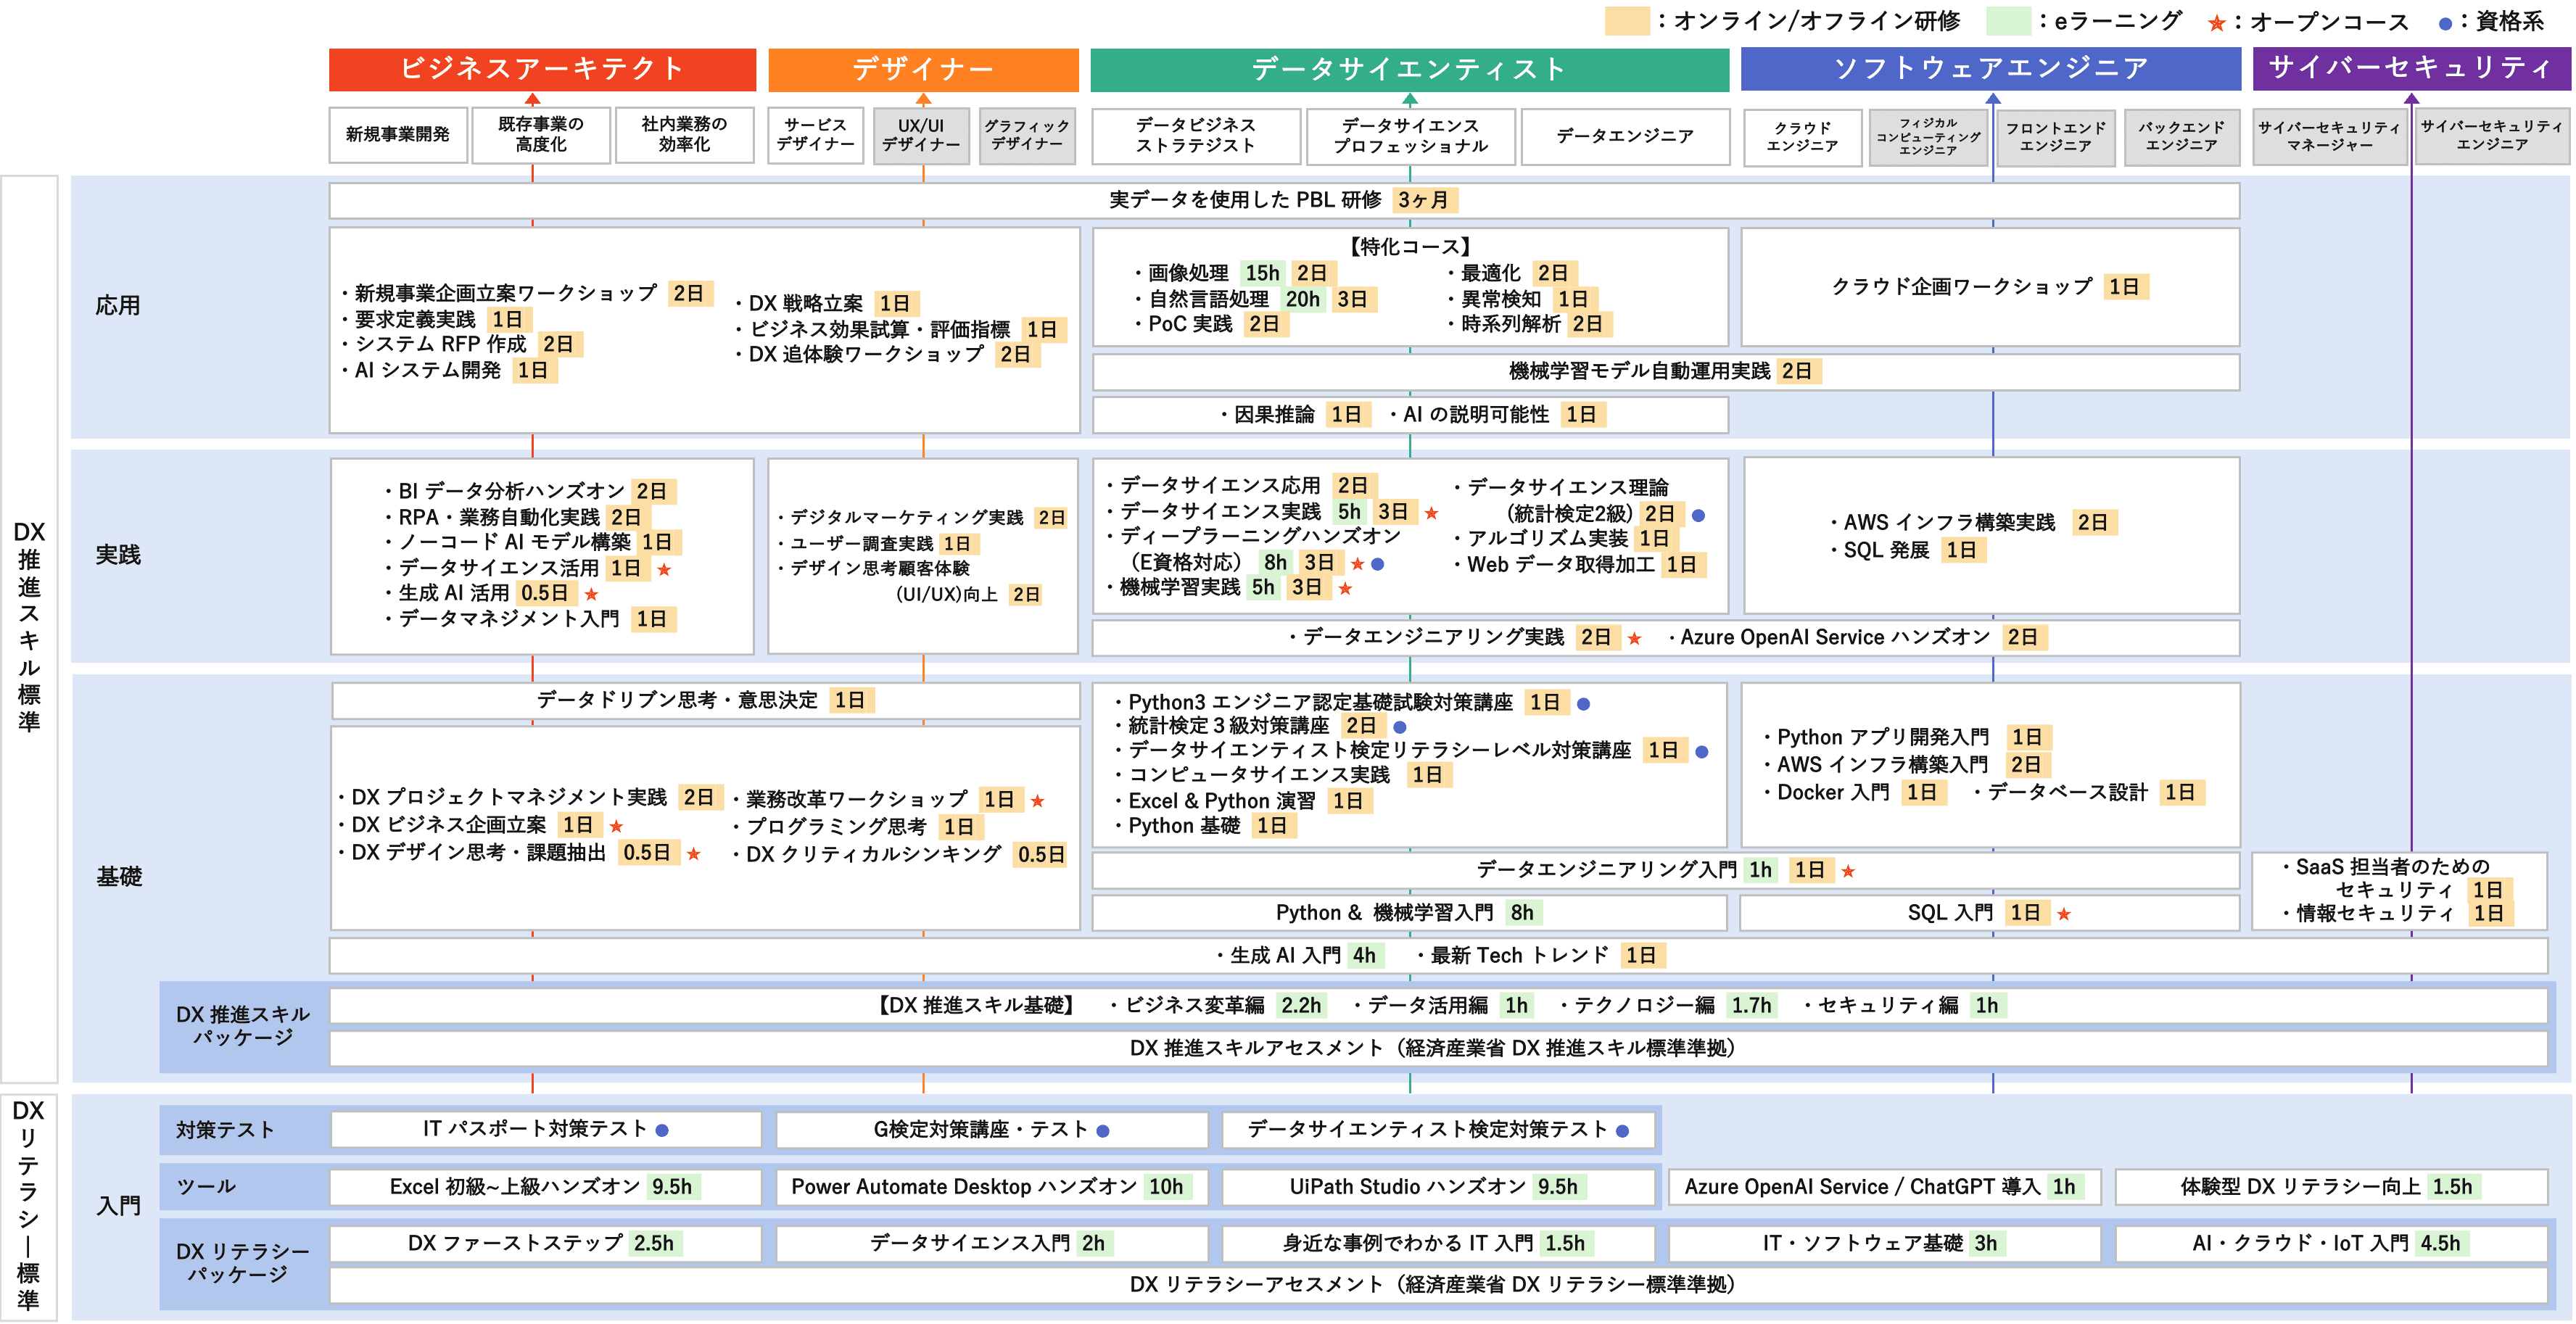Click the サイバーセキュリティエンジニア box
The image size is (2576, 1324).
tap(2492, 137)
